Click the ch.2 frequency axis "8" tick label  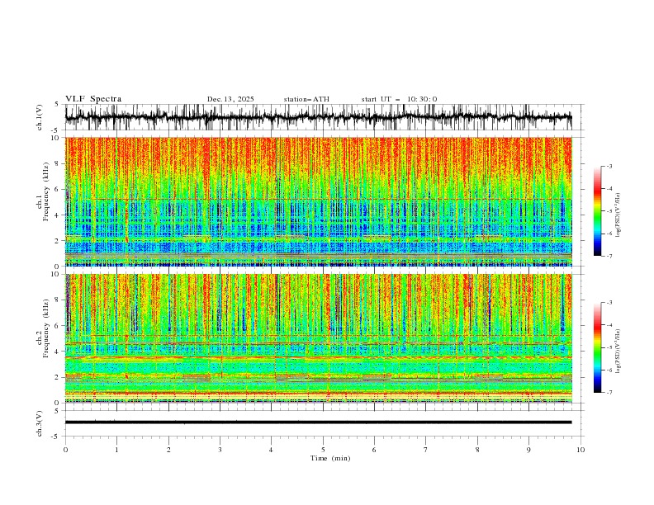pos(57,300)
